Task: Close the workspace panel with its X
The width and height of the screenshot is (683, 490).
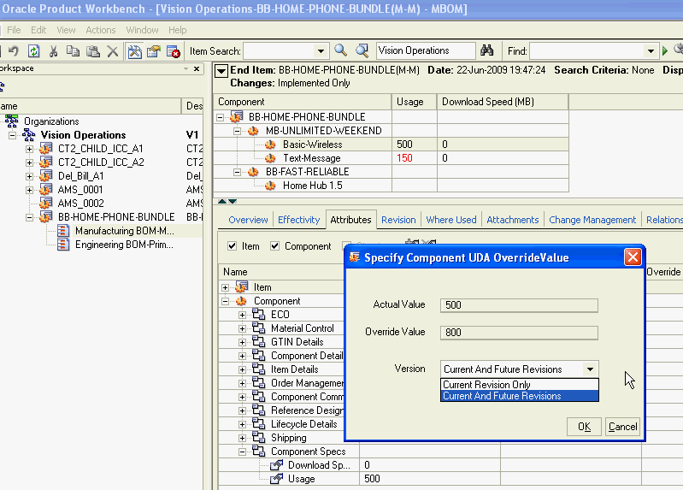Action: 197,69
